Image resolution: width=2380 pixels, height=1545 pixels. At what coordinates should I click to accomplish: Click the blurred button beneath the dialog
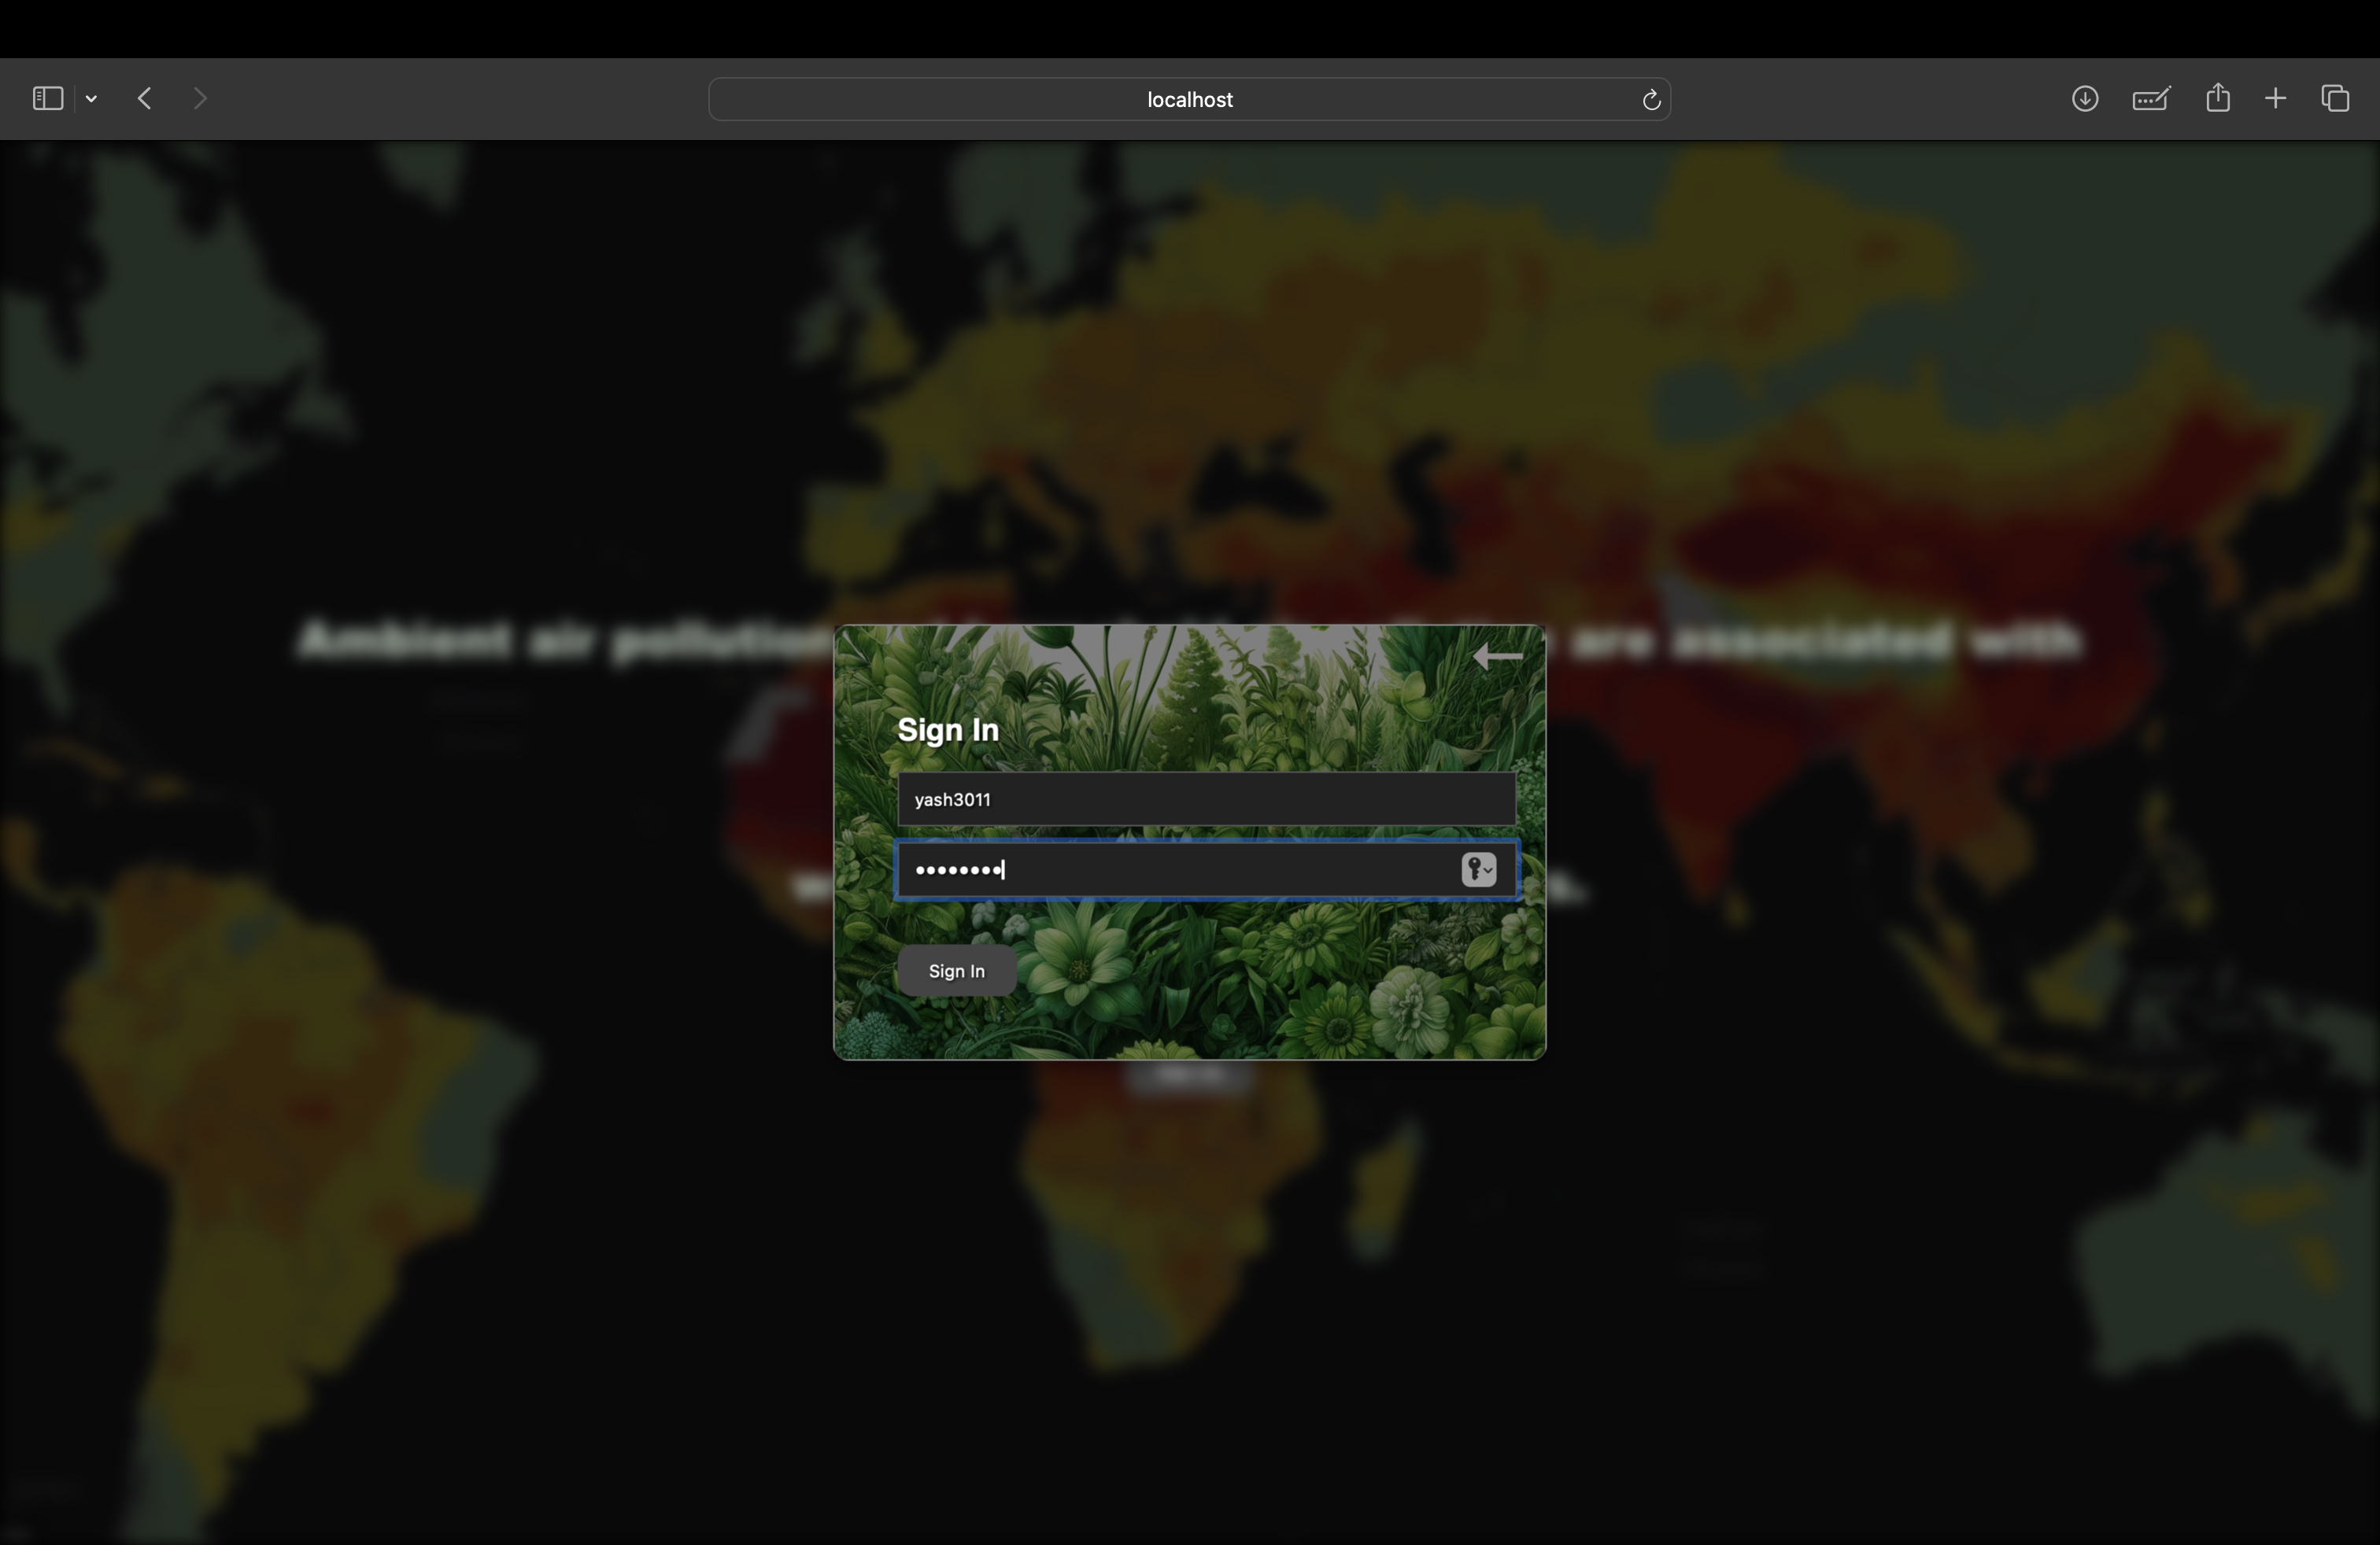pos(1188,1076)
